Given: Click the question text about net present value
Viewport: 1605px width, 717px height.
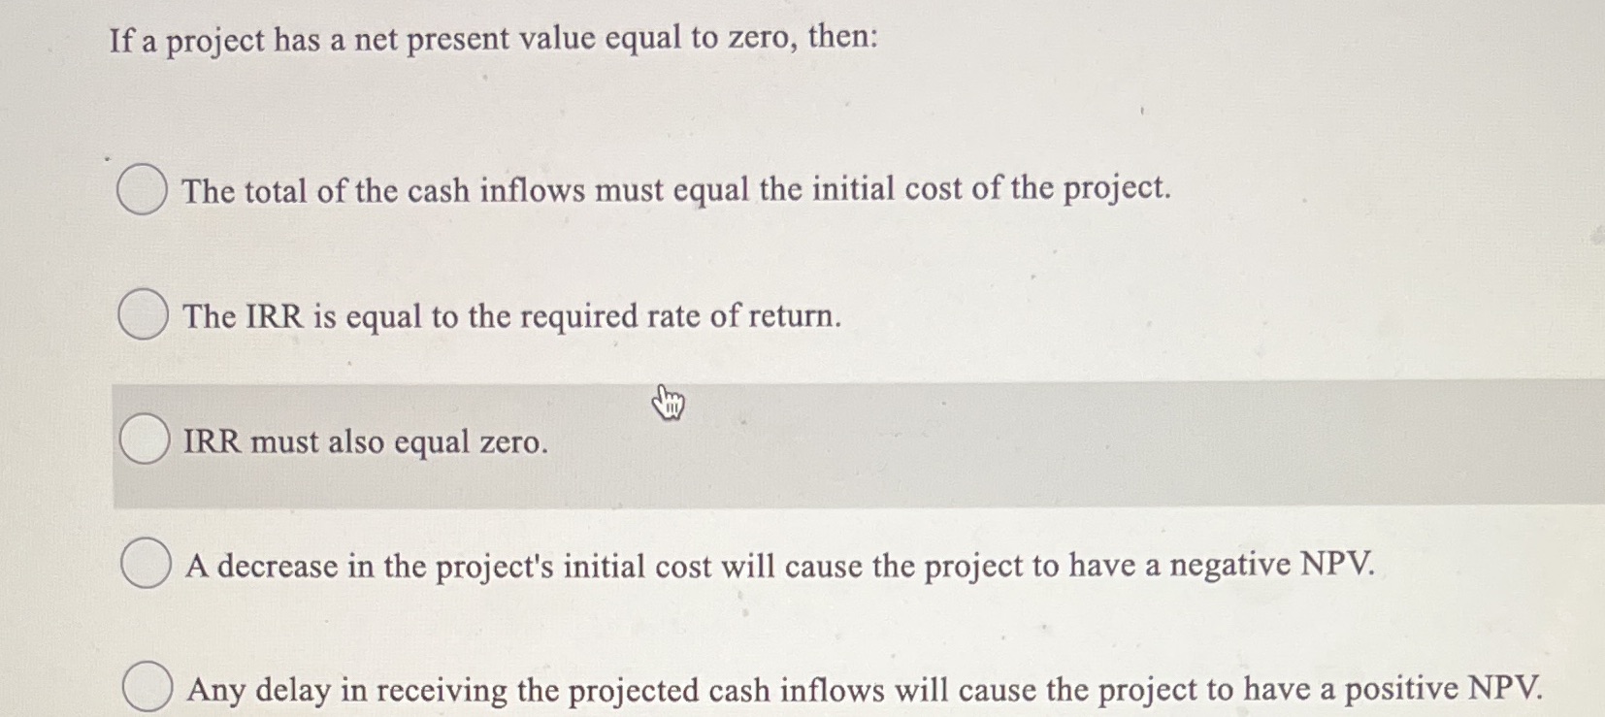Looking at the screenshot, I should click(495, 39).
